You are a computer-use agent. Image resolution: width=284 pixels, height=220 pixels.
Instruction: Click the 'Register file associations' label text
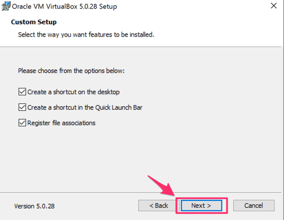[61, 123]
